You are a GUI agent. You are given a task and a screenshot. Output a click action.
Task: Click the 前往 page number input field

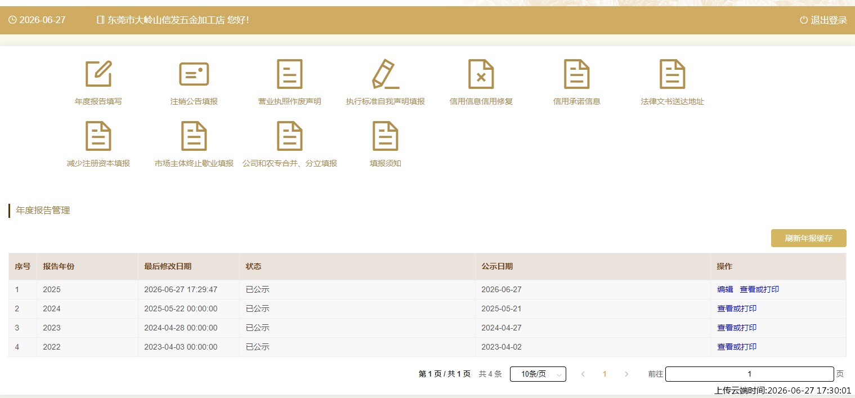750,374
